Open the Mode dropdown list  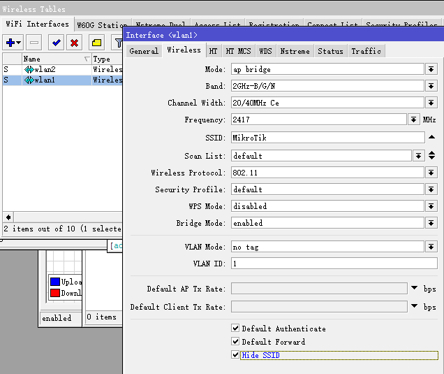[431, 69]
